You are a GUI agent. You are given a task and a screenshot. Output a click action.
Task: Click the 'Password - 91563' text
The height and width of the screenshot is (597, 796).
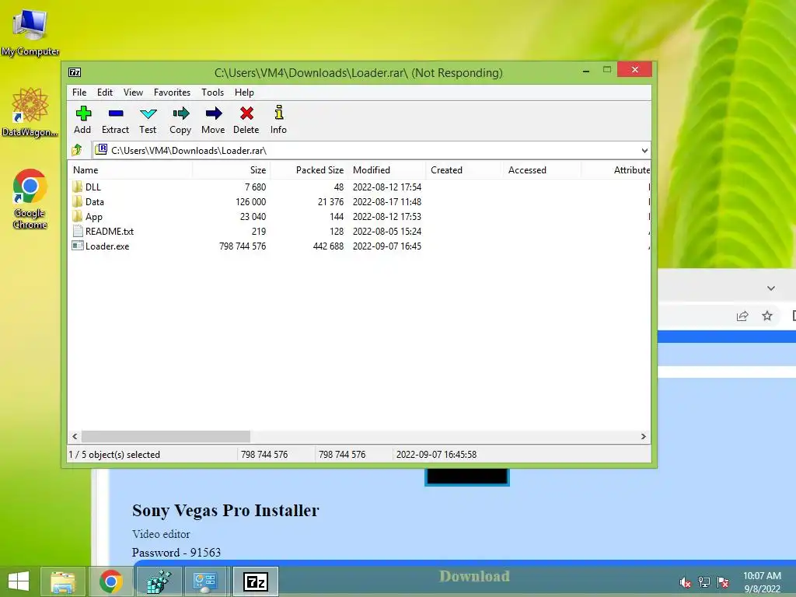click(x=176, y=553)
